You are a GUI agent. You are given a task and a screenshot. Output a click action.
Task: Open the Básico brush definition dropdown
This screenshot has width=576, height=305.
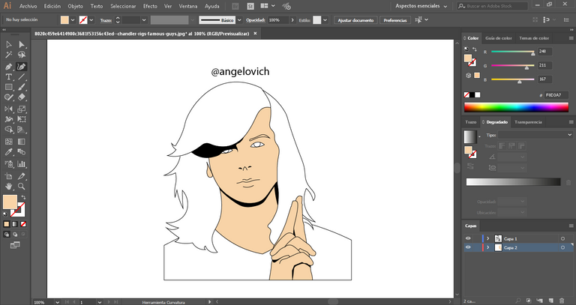239,20
